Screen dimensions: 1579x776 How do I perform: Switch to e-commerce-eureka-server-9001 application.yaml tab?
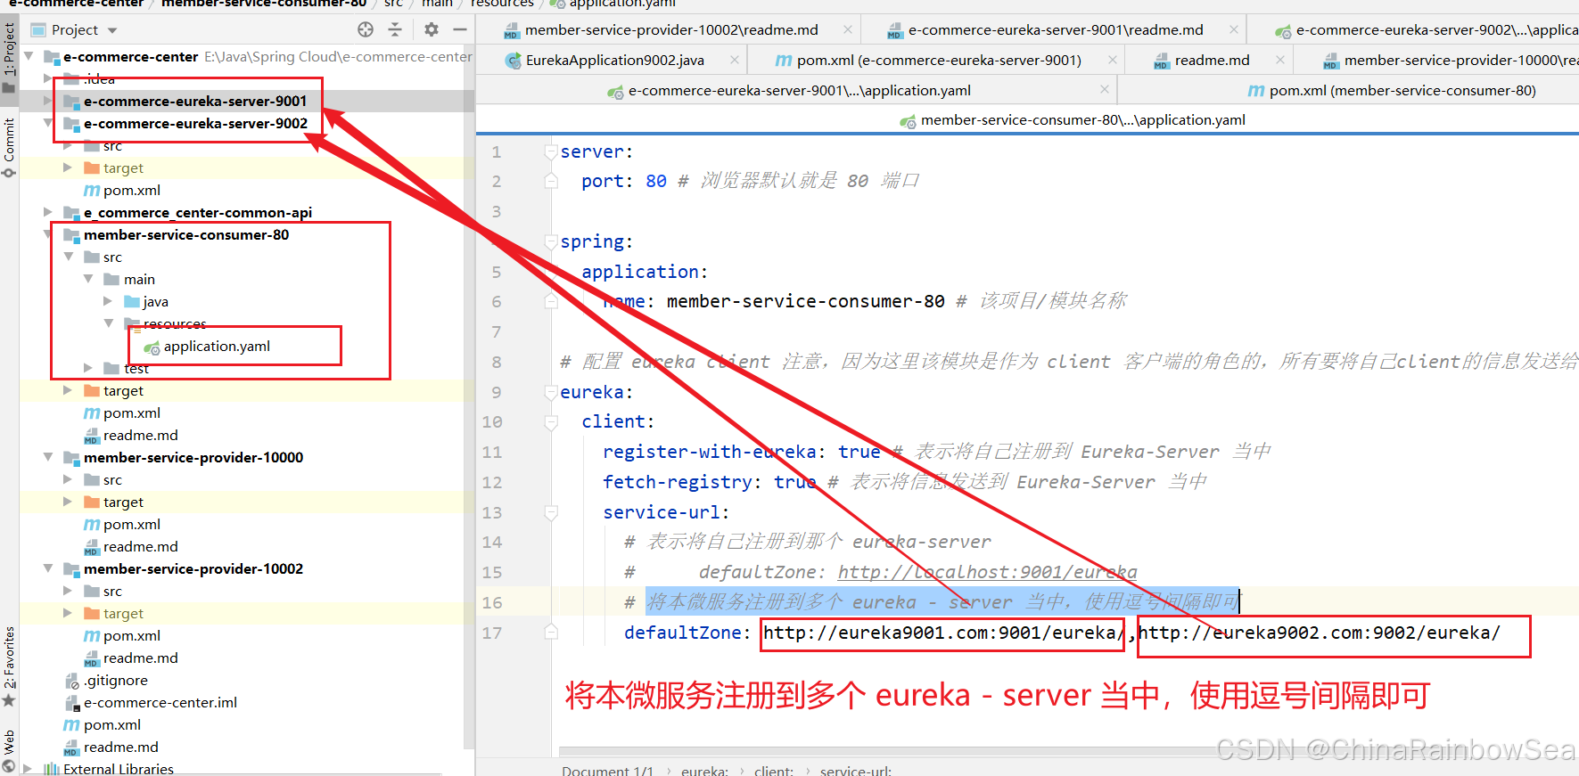coord(799,90)
